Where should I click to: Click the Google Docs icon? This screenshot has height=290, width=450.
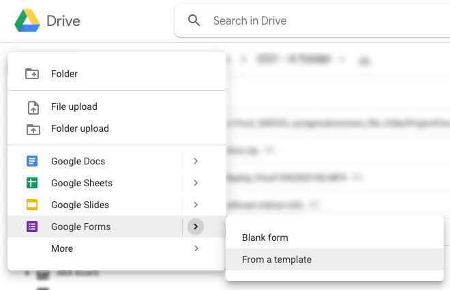[32, 161]
